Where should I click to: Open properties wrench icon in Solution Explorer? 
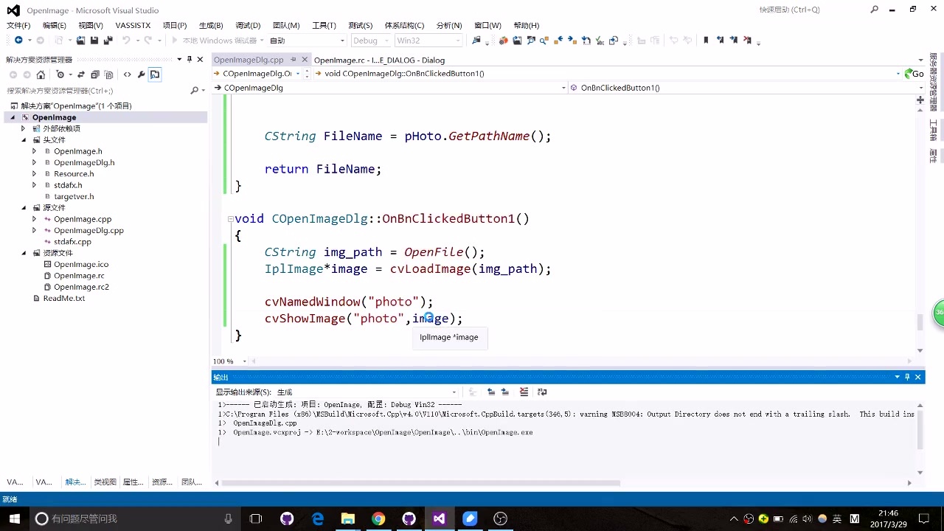pos(142,74)
